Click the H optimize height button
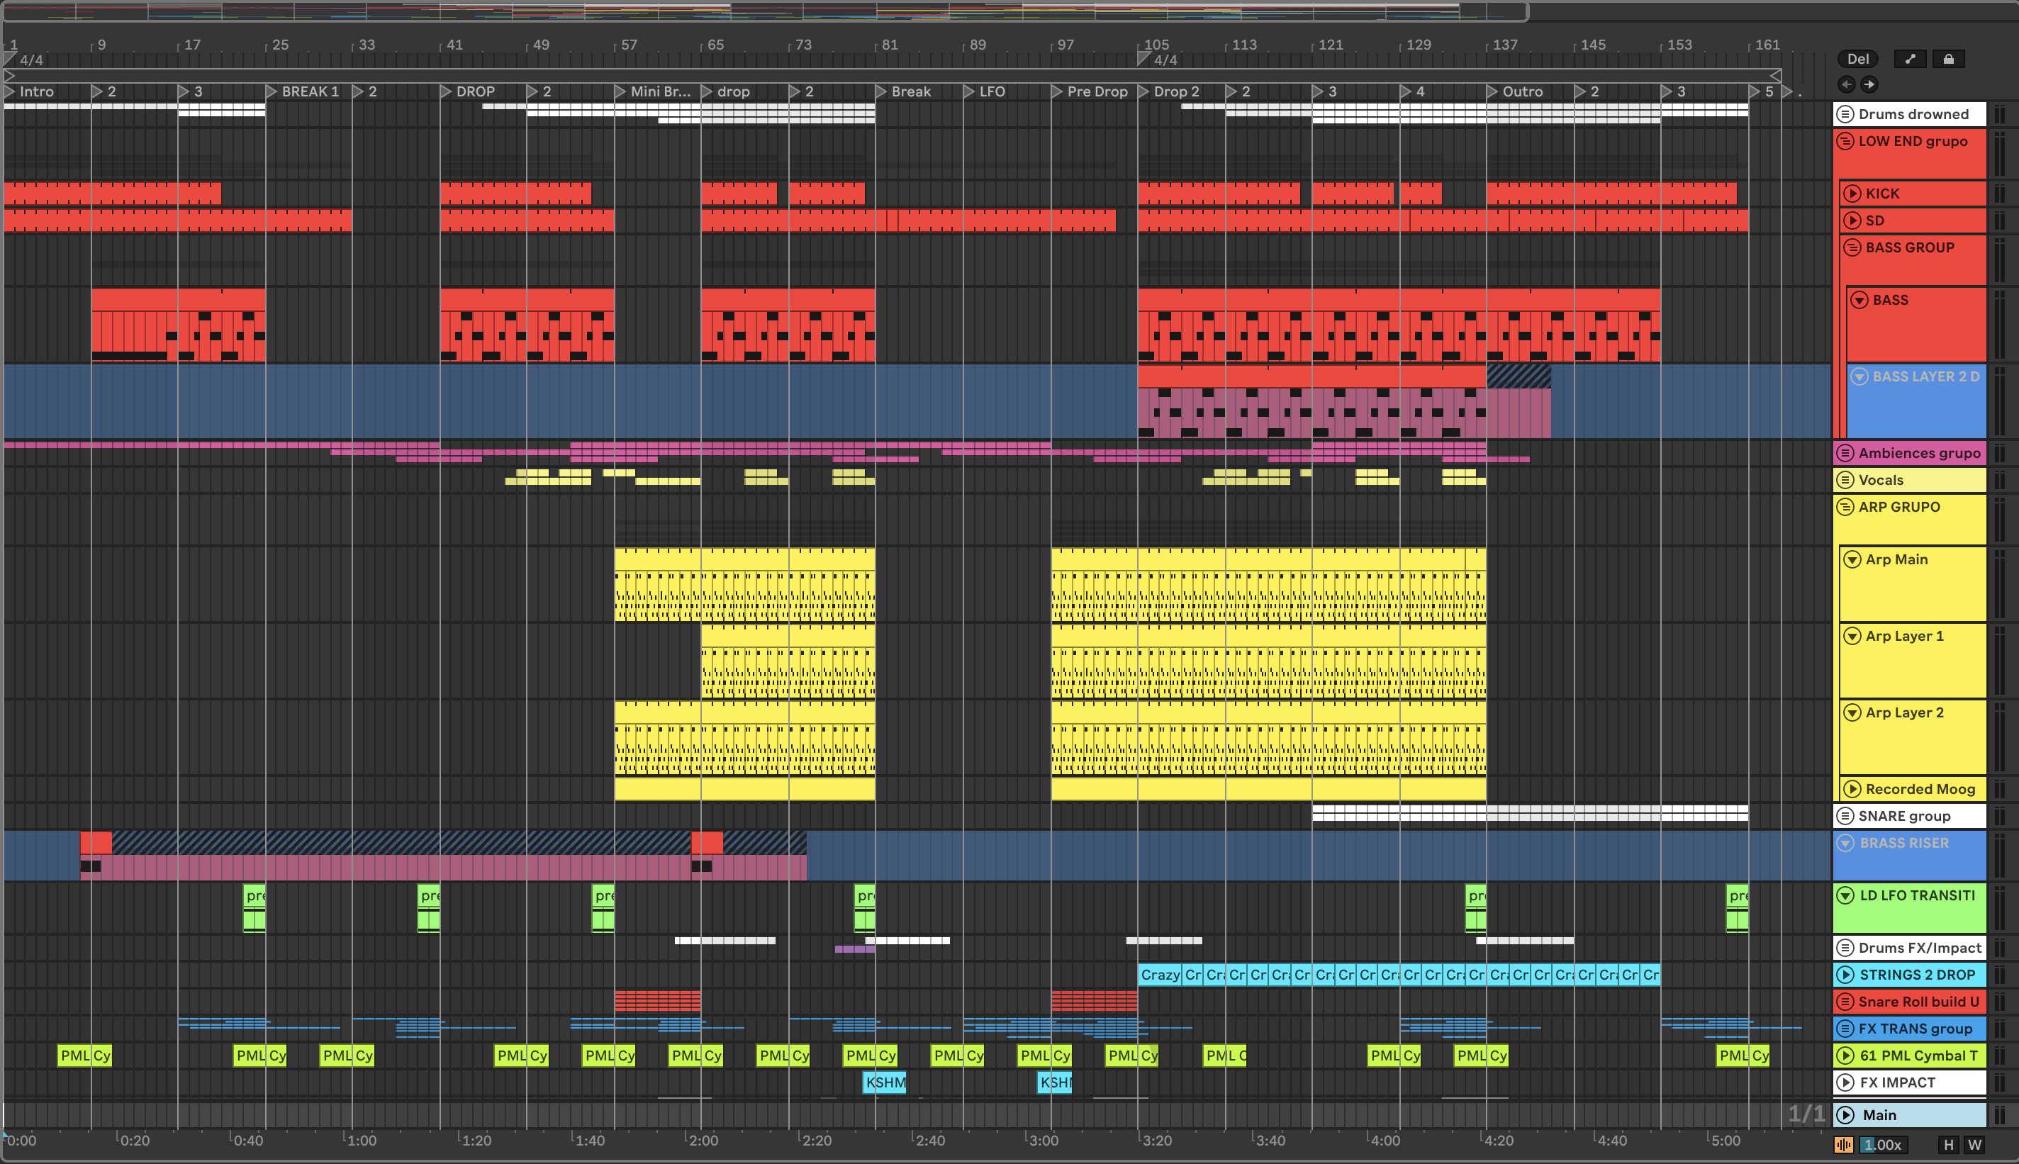This screenshot has height=1164, width=2019. (1948, 1145)
